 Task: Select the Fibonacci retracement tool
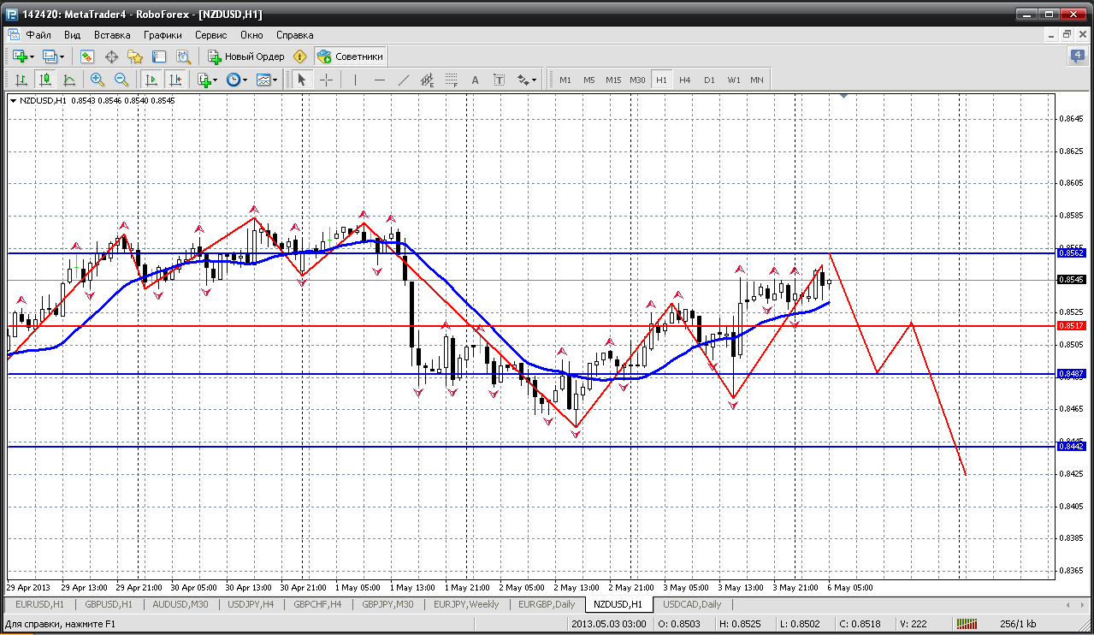[x=452, y=80]
